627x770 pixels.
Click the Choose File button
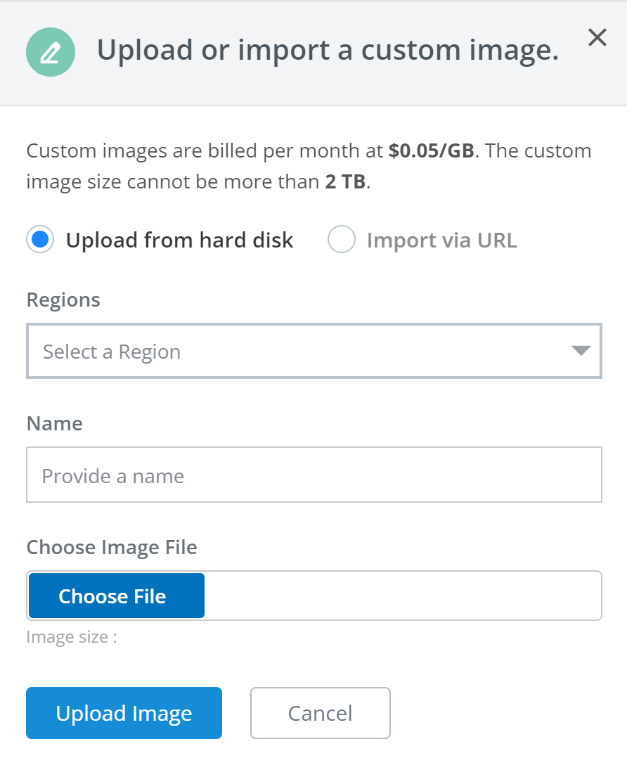point(117,596)
